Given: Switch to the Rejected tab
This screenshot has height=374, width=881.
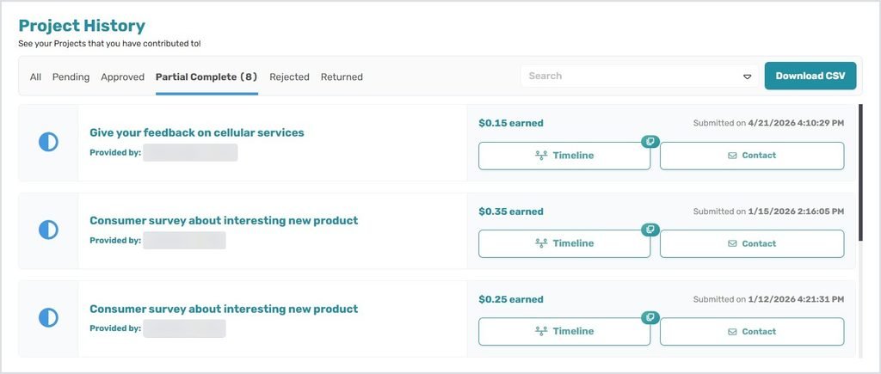Looking at the screenshot, I should tap(289, 77).
